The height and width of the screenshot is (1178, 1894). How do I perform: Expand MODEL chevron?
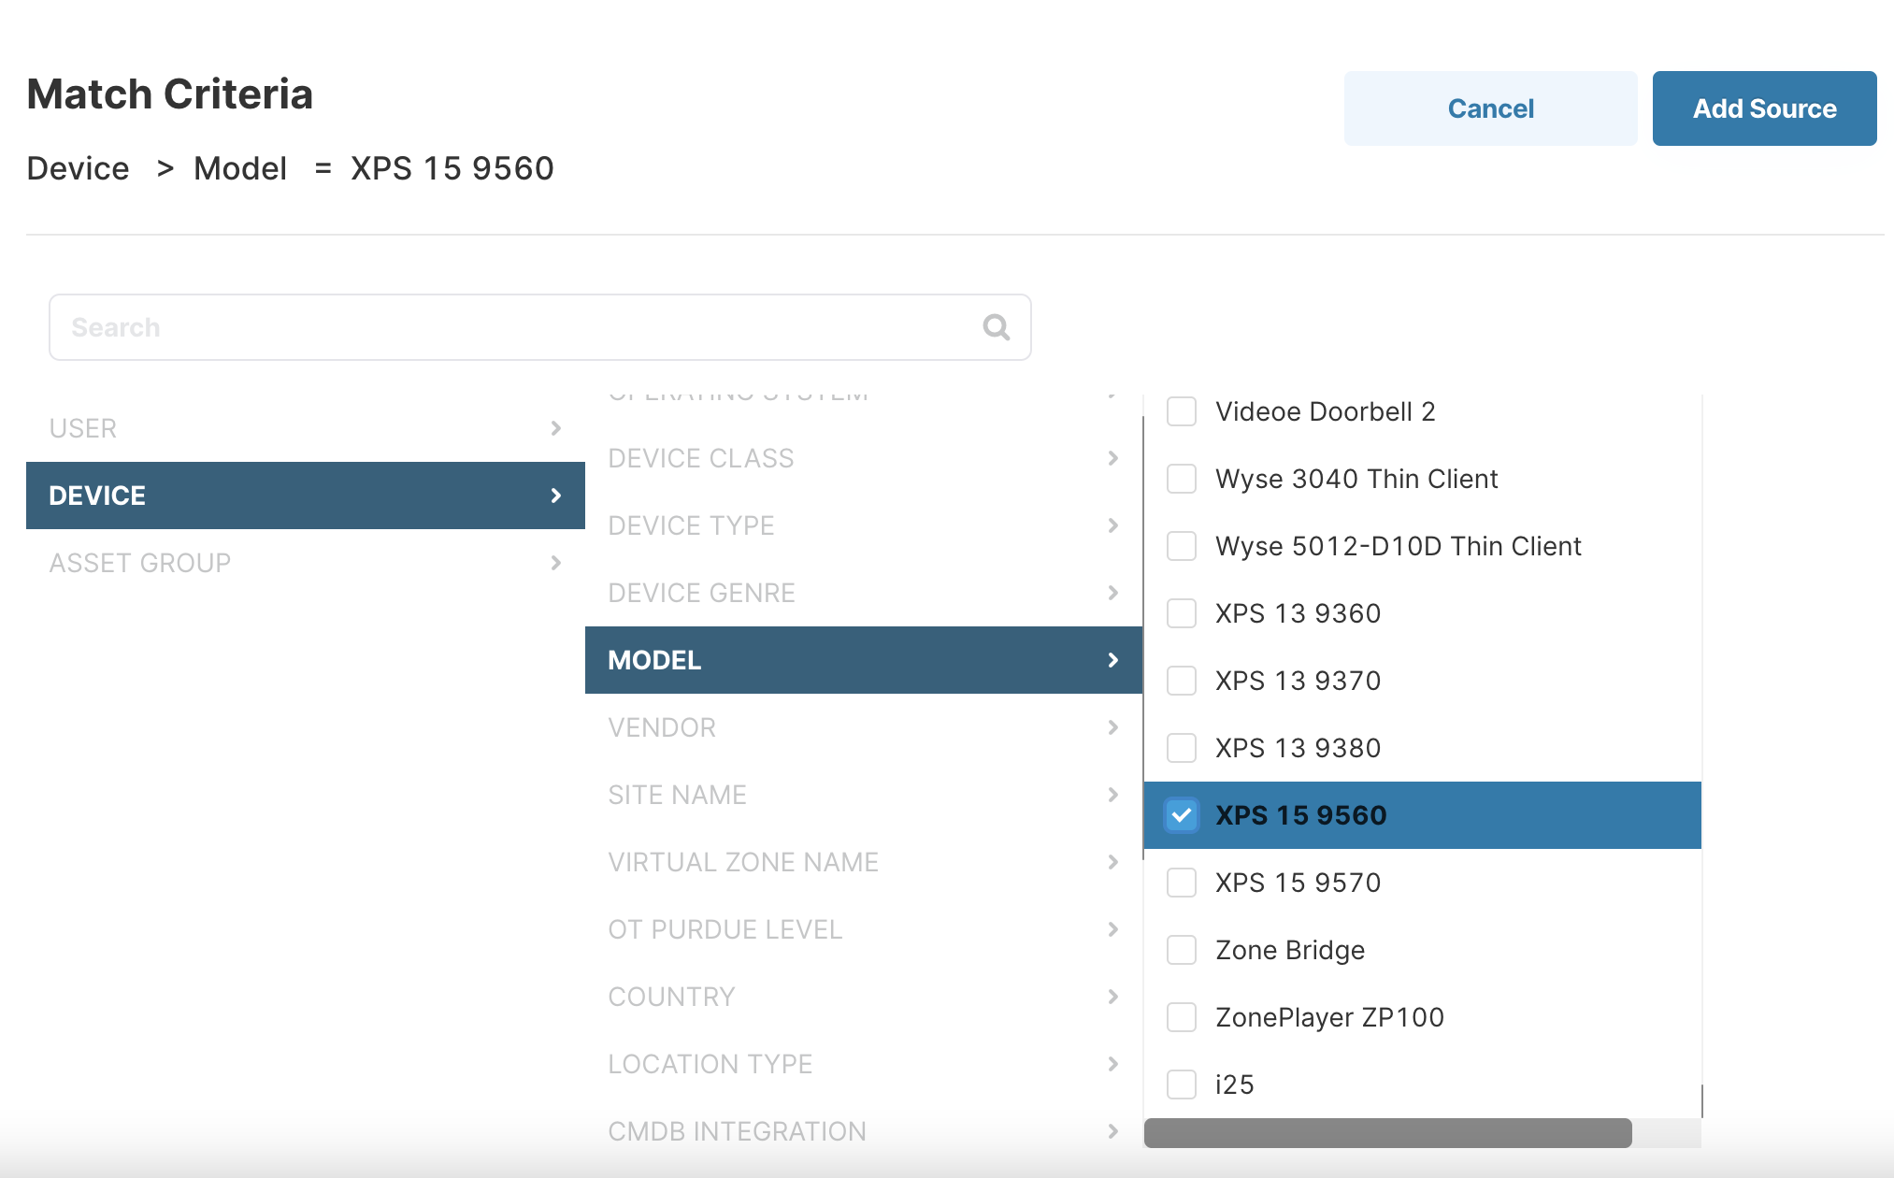tap(1112, 660)
